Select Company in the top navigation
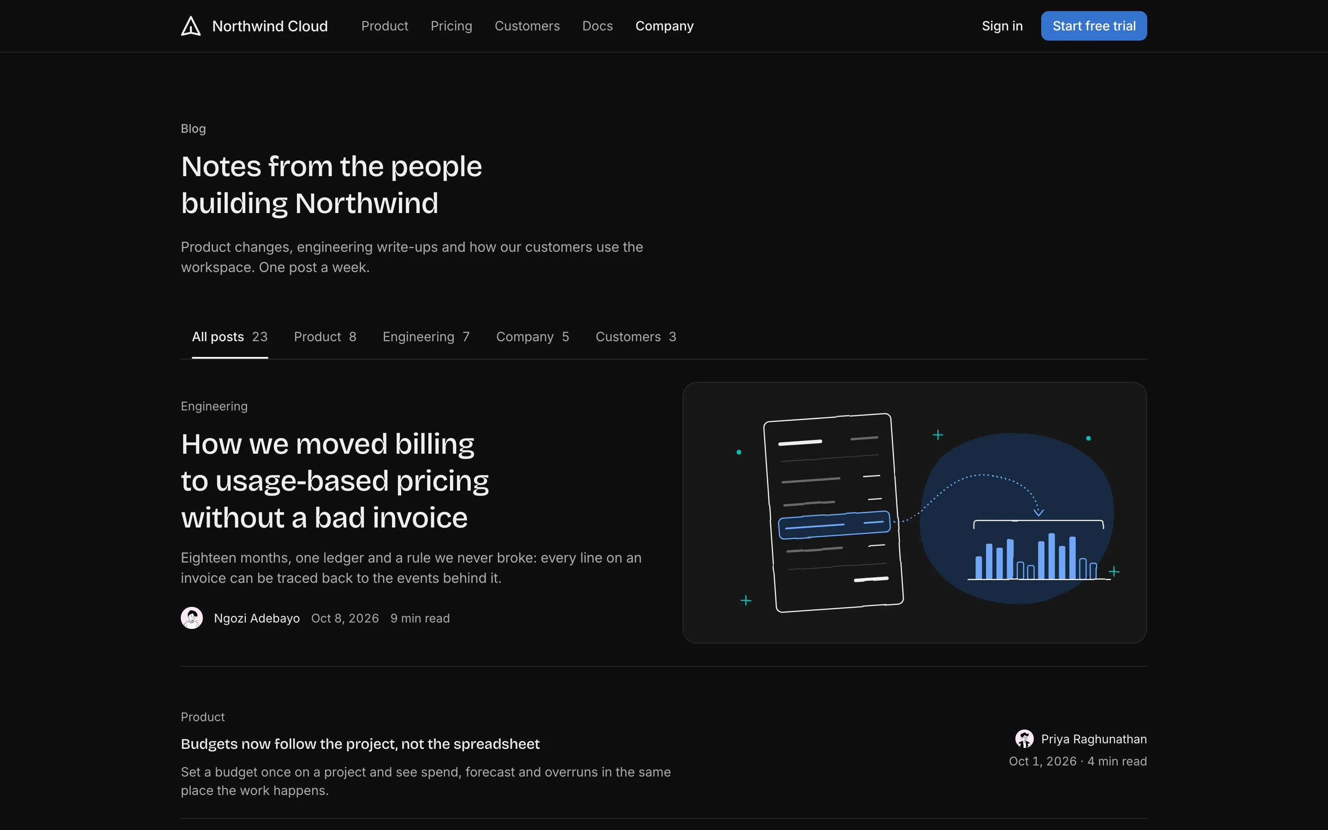Screen dimensions: 1328x830 [664, 26]
